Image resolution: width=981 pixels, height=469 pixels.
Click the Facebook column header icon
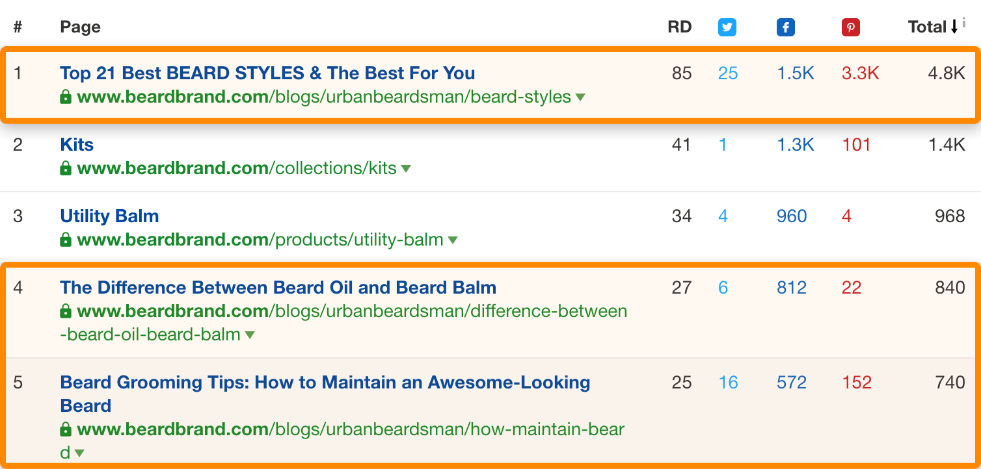[x=785, y=27]
